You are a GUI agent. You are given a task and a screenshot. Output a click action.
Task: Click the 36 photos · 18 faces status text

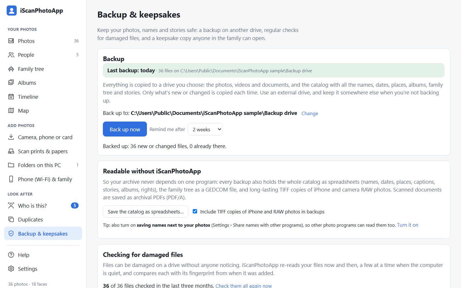pos(28,284)
